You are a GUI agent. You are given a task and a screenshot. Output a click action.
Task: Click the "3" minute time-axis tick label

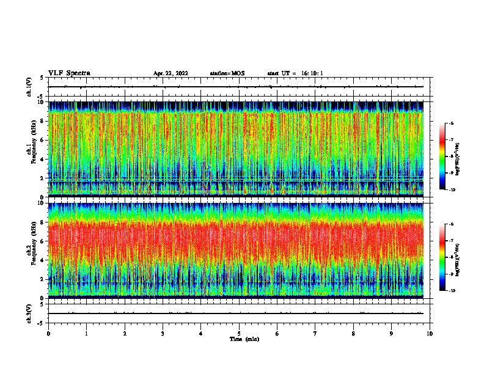[x=163, y=334]
